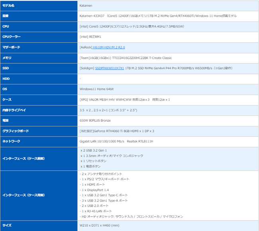
Task: Click the Gigabit LAN Realtek RTL8111H text
Action: coord(116,141)
